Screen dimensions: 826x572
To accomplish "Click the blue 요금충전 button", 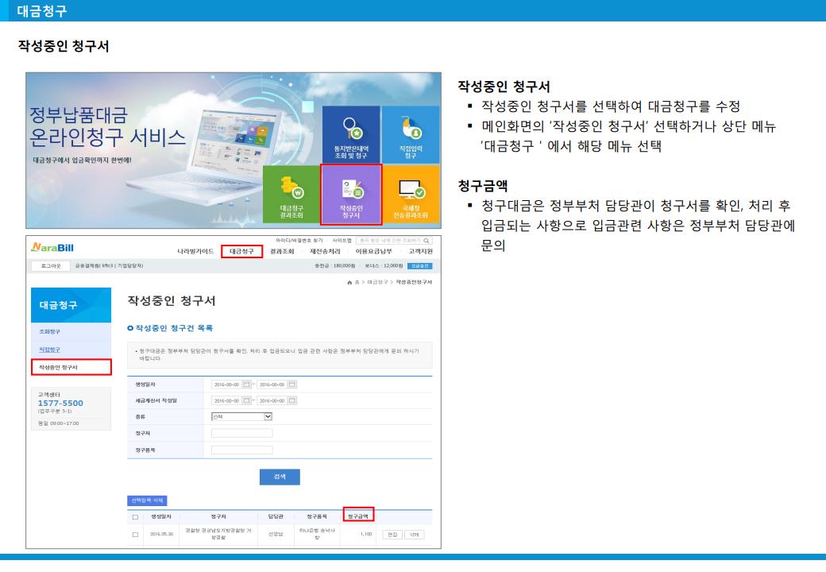I will point(420,266).
